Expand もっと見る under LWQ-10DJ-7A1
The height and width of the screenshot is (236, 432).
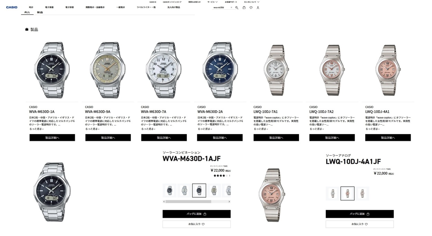click(x=260, y=129)
